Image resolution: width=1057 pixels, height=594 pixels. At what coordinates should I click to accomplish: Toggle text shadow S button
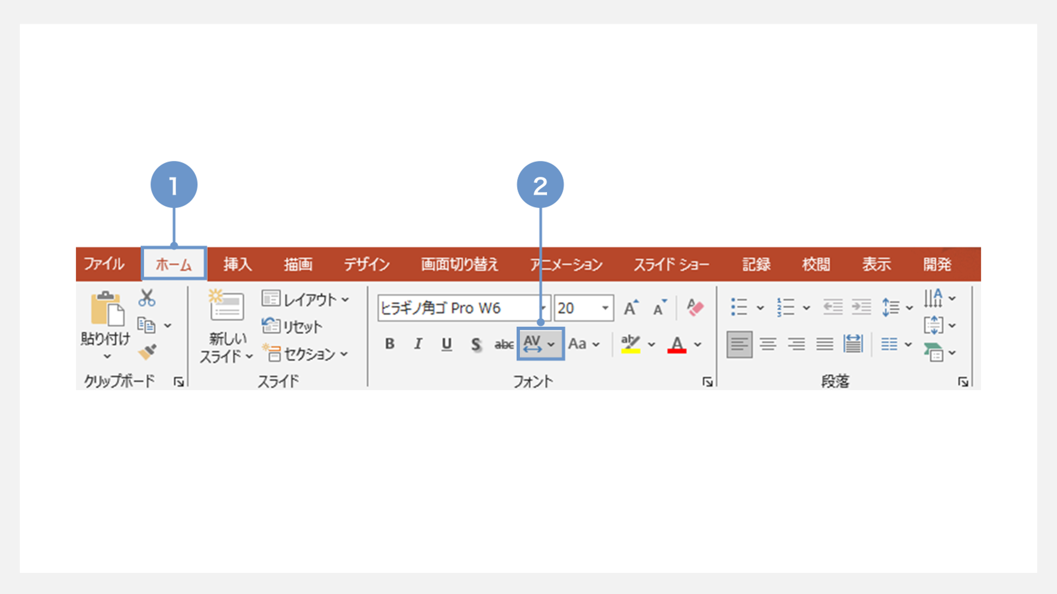(476, 345)
